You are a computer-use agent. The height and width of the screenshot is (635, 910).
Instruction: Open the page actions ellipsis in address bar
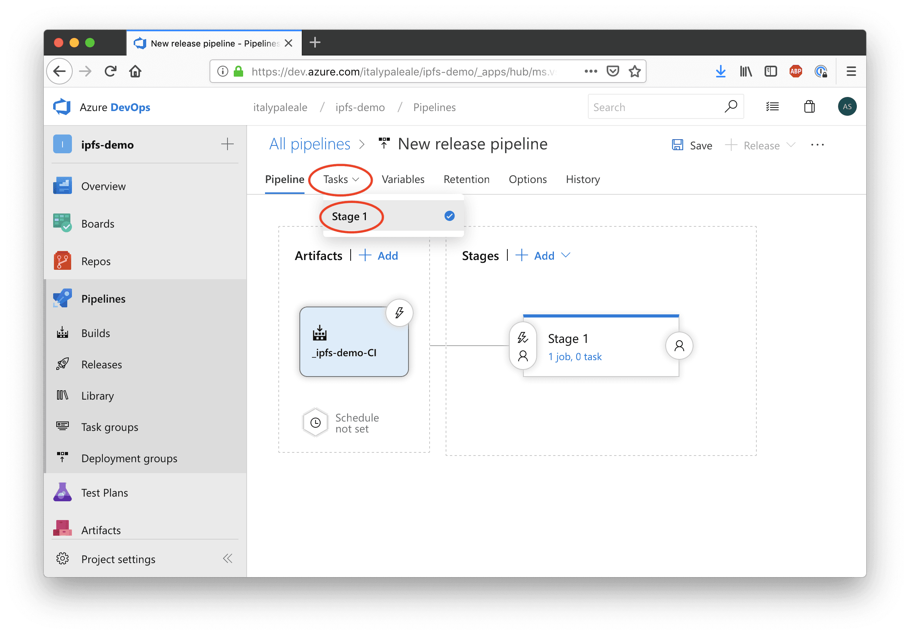(591, 72)
